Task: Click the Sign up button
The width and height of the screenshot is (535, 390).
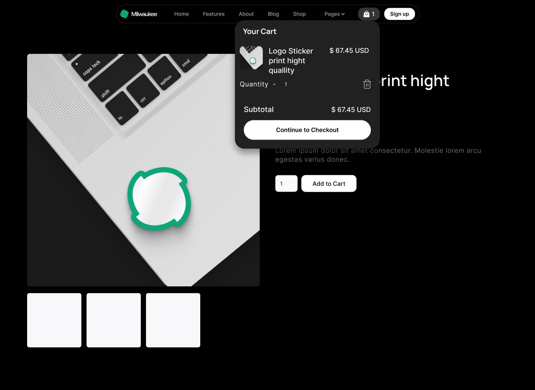Action: 399,14
